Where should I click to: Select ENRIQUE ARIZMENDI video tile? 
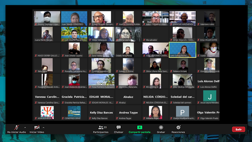[182, 18]
